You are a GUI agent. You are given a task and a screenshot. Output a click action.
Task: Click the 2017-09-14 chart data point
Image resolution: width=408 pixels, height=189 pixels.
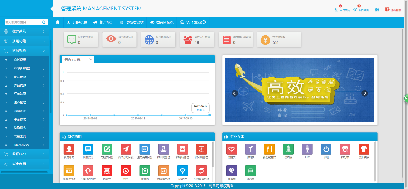[209, 115]
